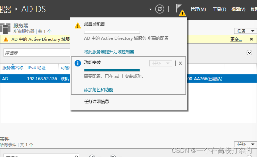The height and width of the screenshot is (157, 257).
Task: Close the 功能安装 notification with X
Action: pyautogui.click(x=180, y=63)
